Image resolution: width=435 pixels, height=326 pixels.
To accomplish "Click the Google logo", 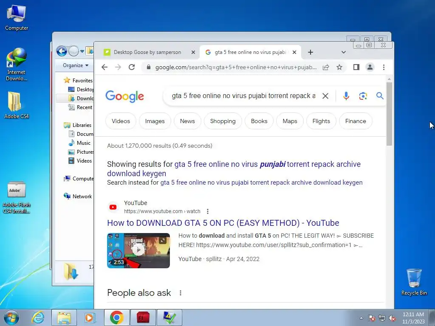I will (x=124, y=96).
